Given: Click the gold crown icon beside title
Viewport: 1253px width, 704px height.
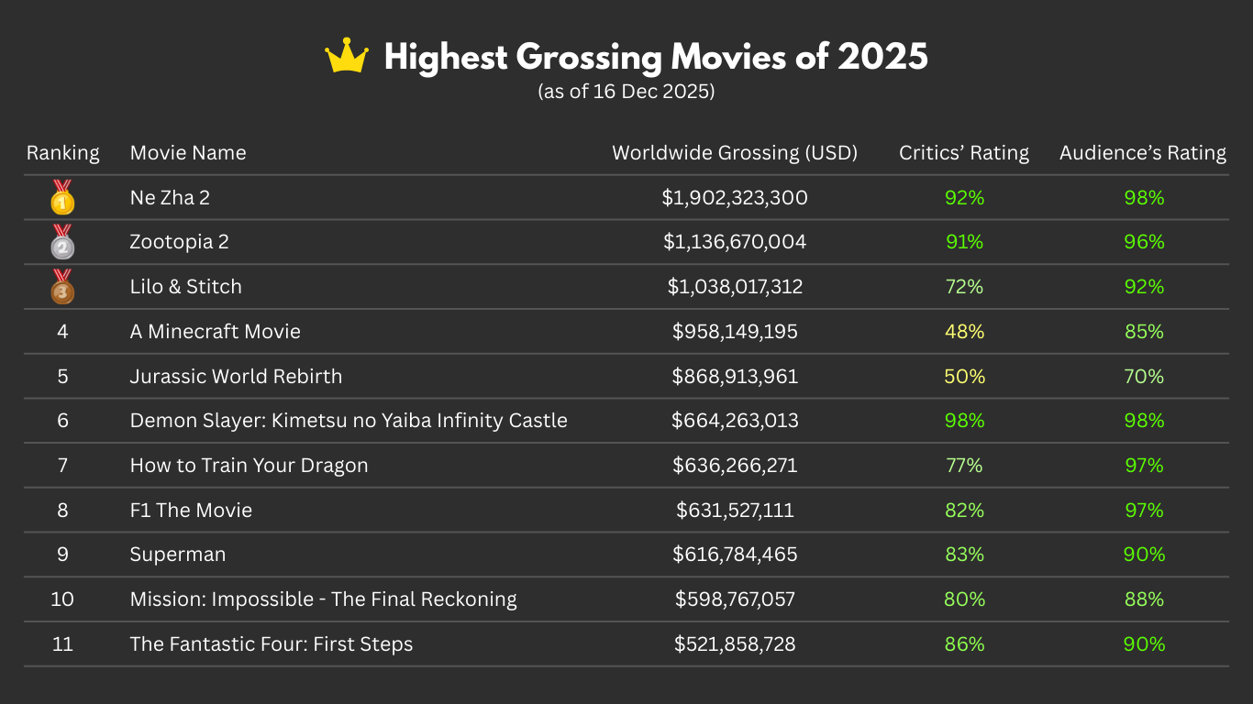Looking at the screenshot, I should pos(347,57).
